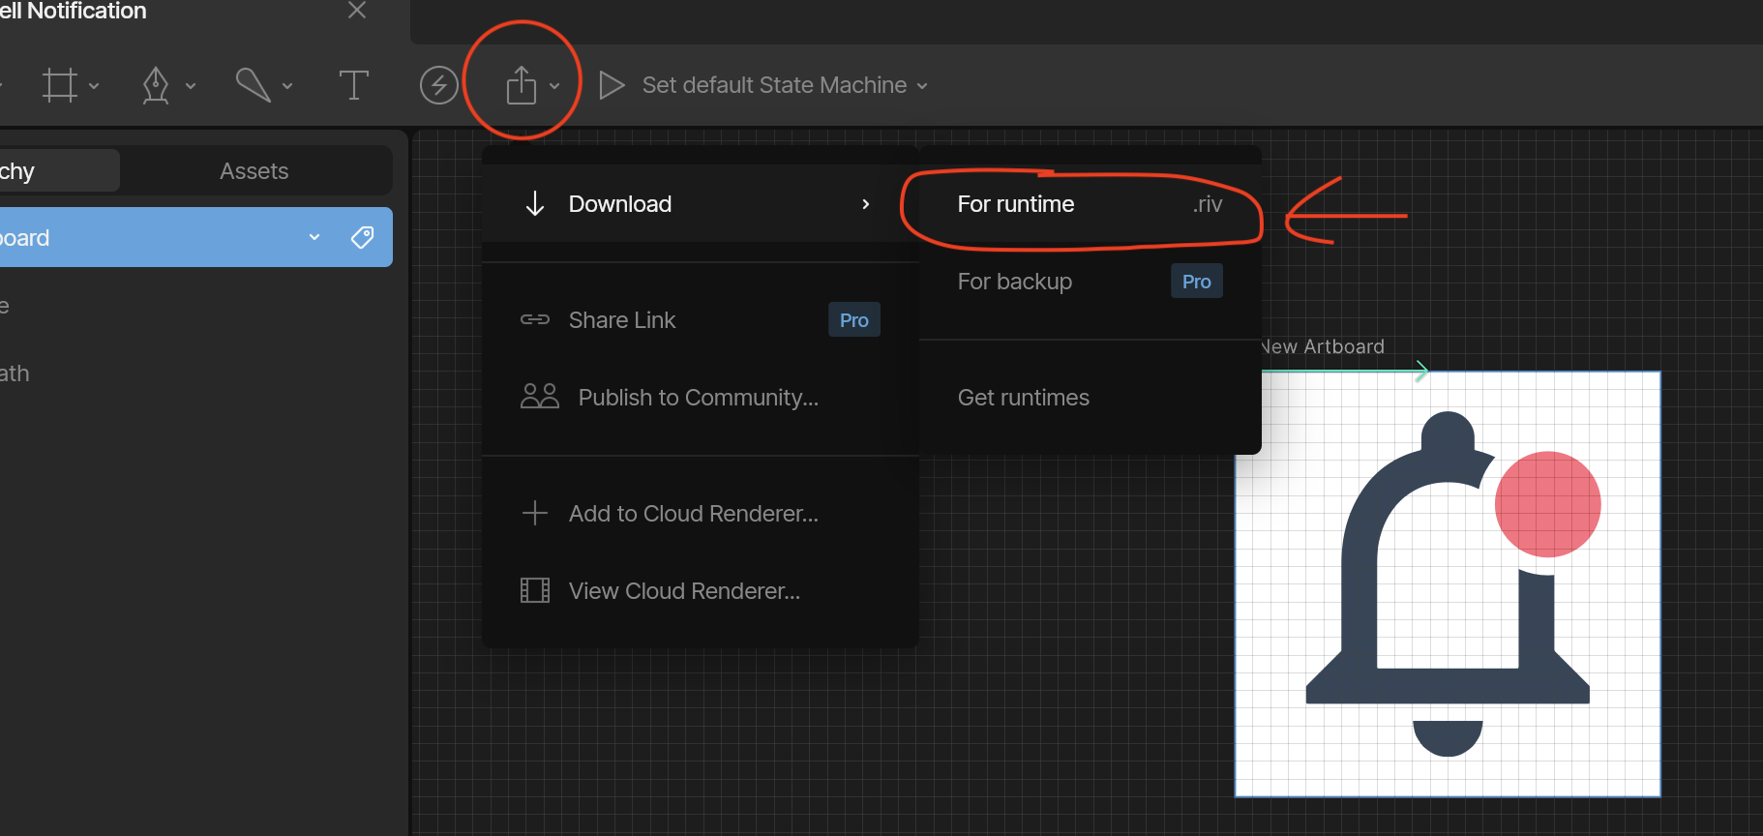Select the Share Link option
The width and height of the screenshot is (1763, 836).
pos(701,320)
